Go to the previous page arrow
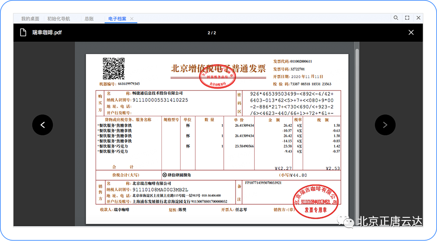 tap(43, 125)
